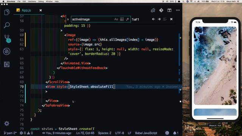Viewport: 242px width, 136px height.
Task: Open the Debug menu in menu bar
Action: pyautogui.click(x=41, y=1)
